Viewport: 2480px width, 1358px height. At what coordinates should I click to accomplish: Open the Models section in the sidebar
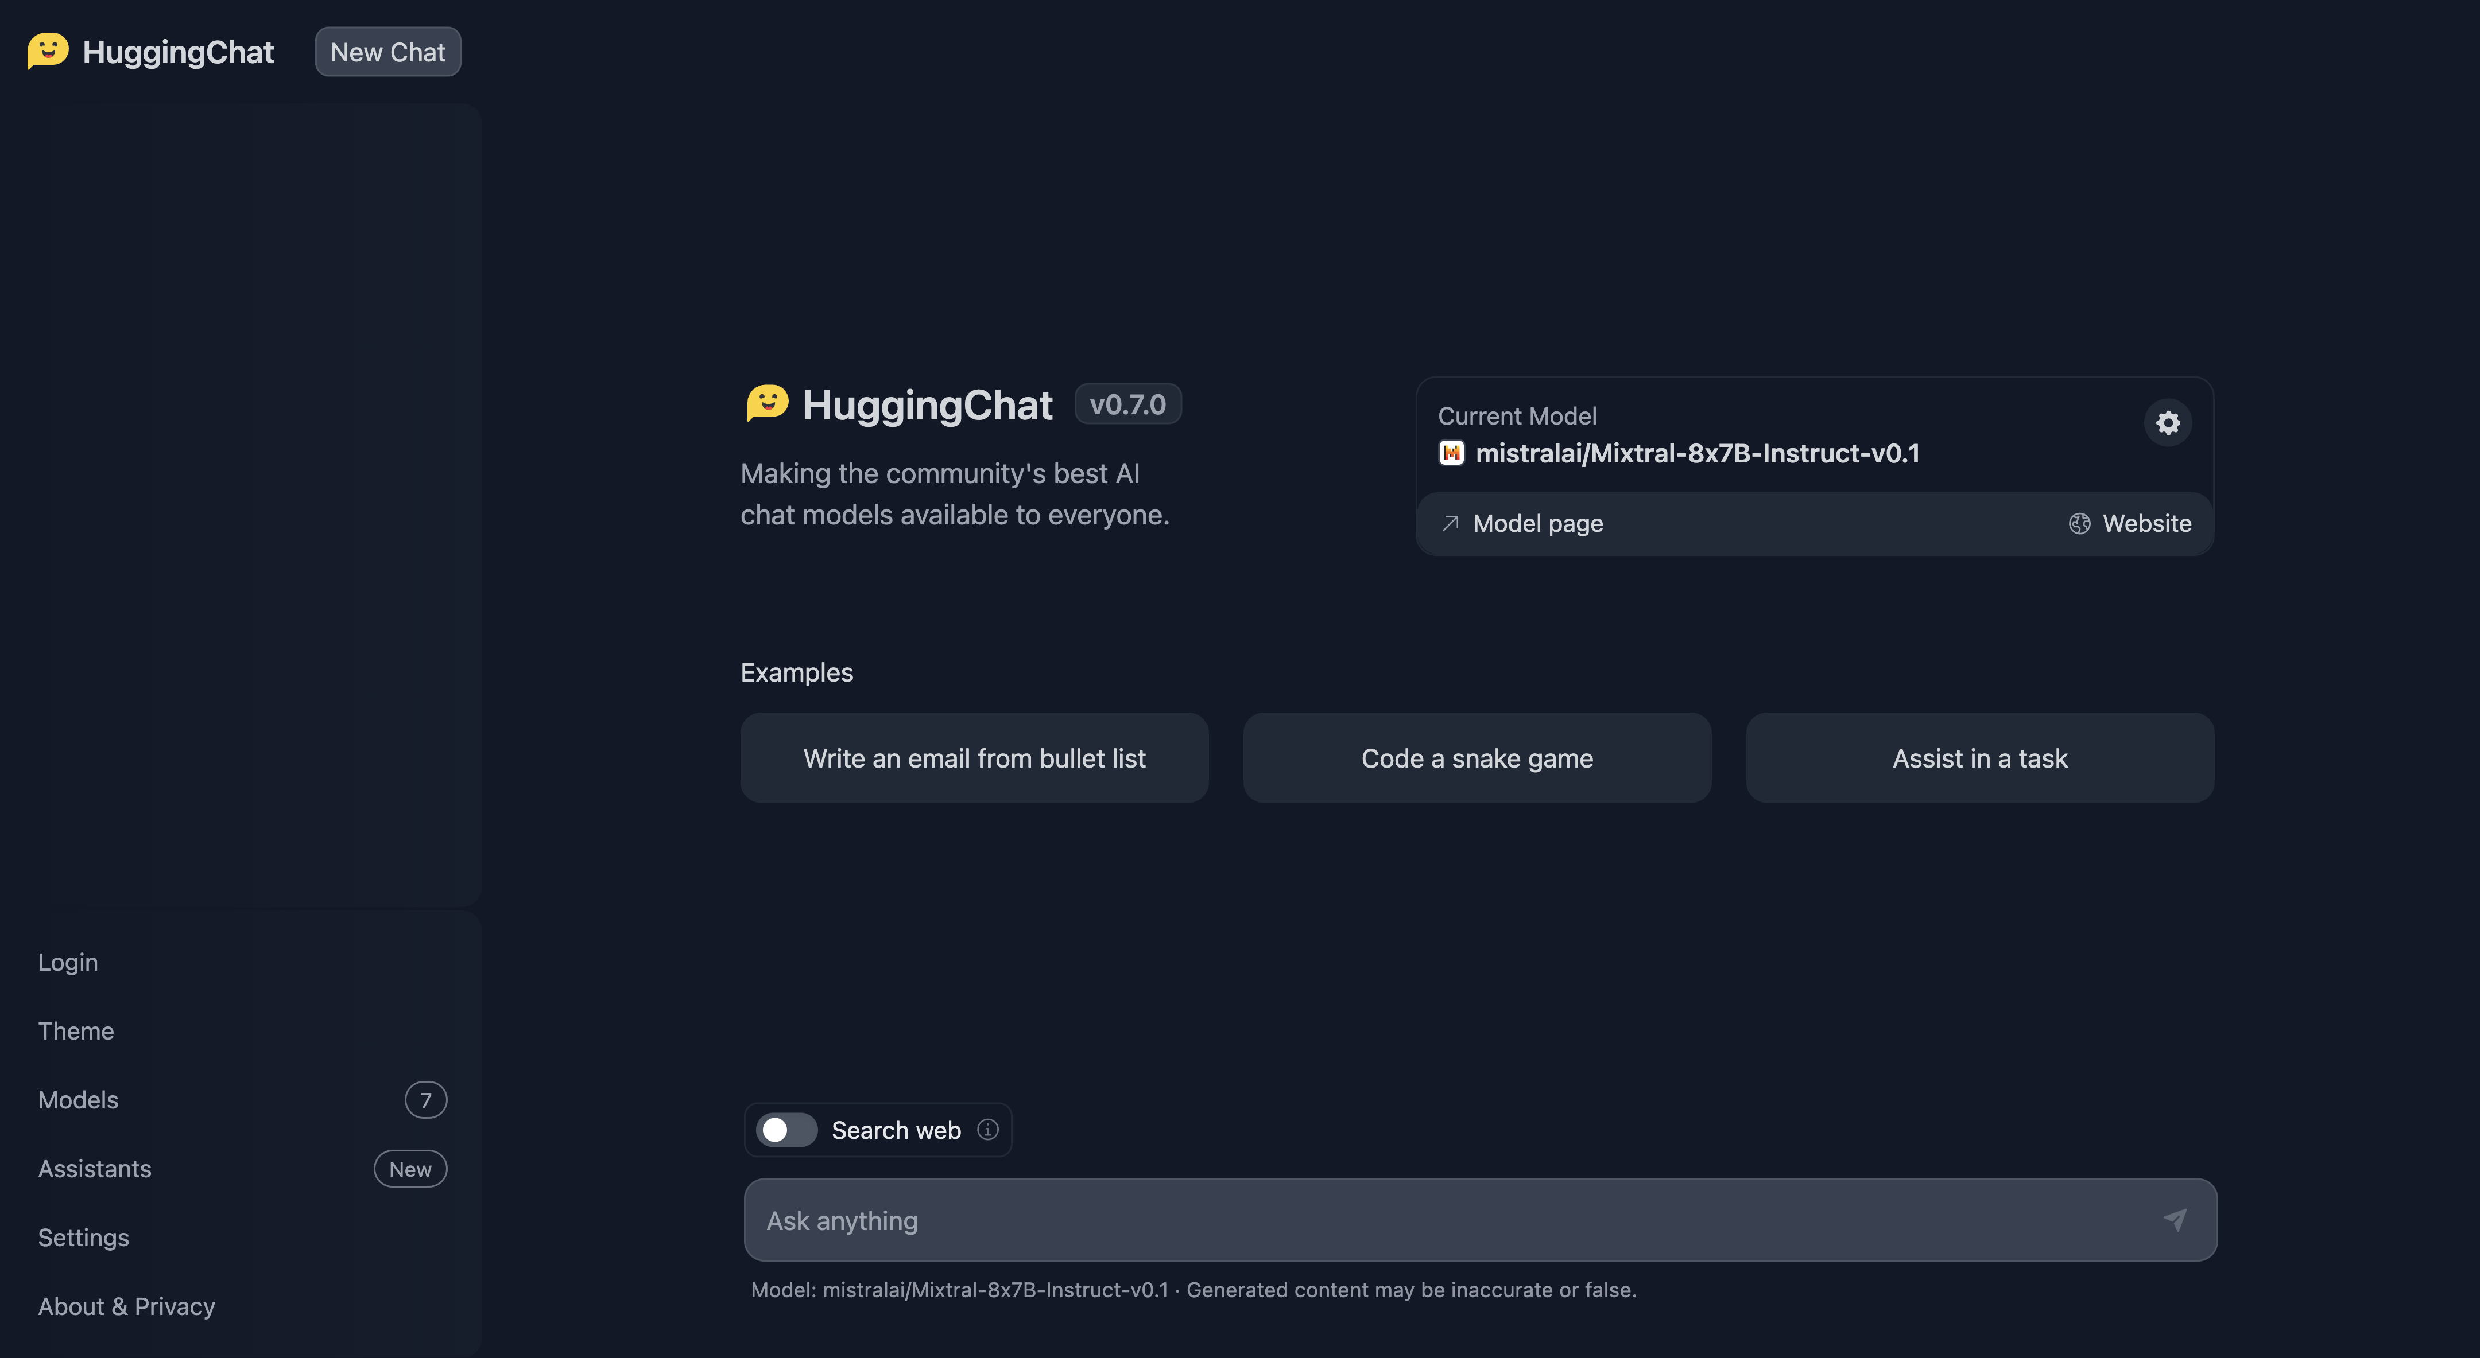pyautogui.click(x=78, y=1099)
